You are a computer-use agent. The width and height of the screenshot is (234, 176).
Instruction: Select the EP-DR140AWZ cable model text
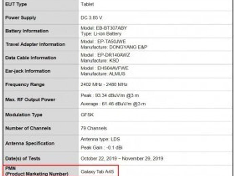pyautogui.click(x=105, y=55)
